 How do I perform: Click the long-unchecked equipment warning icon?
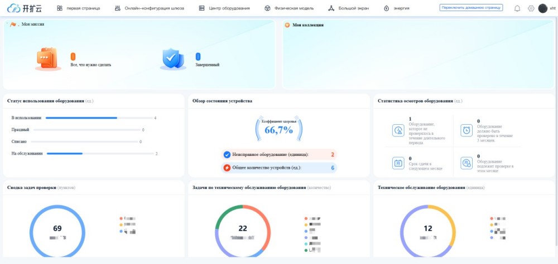pyautogui.click(x=398, y=130)
